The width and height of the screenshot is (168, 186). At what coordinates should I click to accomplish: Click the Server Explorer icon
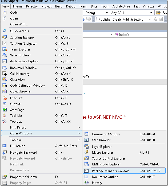pos(5,55)
